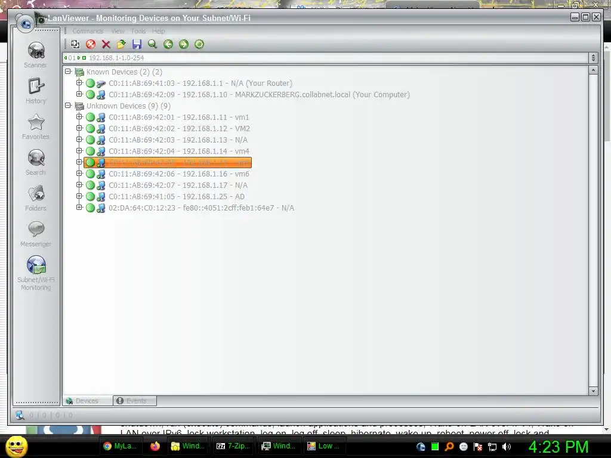Open the address range dropdown arrows
This screenshot has height=458, width=611.
593,58
